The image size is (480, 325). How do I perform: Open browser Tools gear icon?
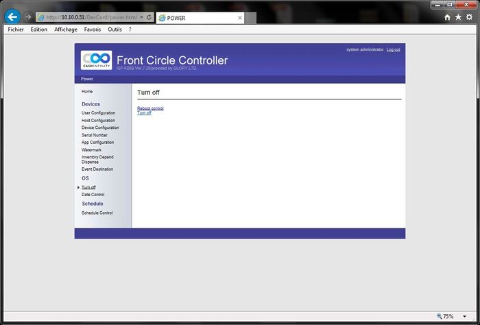[x=469, y=17]
